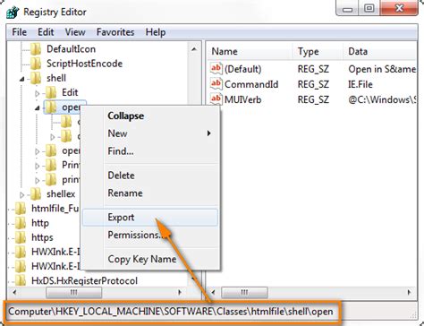Select the HxDS.HxRegisterProtocol key

coord(84,280)
